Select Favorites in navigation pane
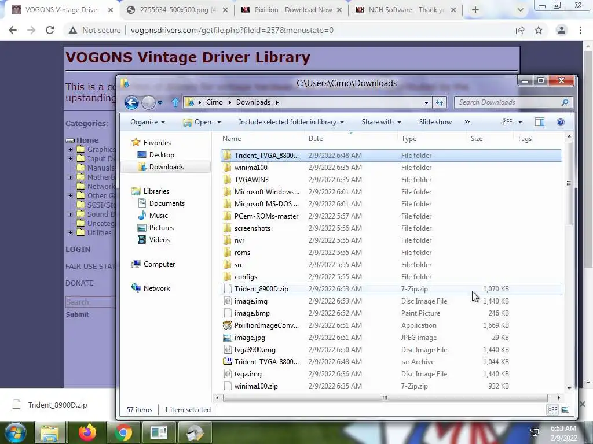This screenshot has height=444, width=593. pyautogui.click(x=156, y=143)
